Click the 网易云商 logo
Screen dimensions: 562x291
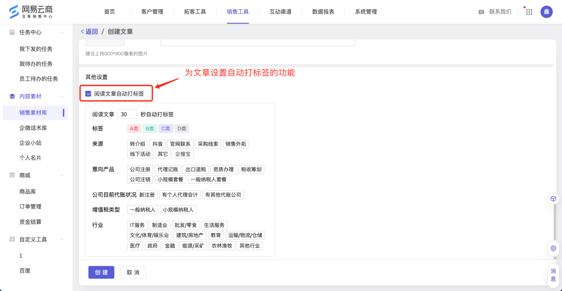pyautogui.click(x=31, y=11)
